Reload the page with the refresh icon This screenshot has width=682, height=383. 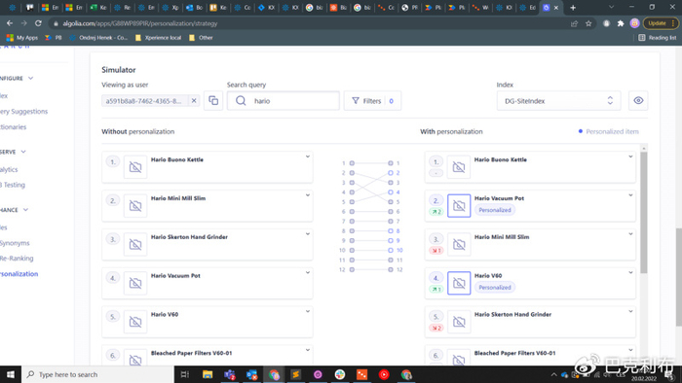click(x=38, y=23)
